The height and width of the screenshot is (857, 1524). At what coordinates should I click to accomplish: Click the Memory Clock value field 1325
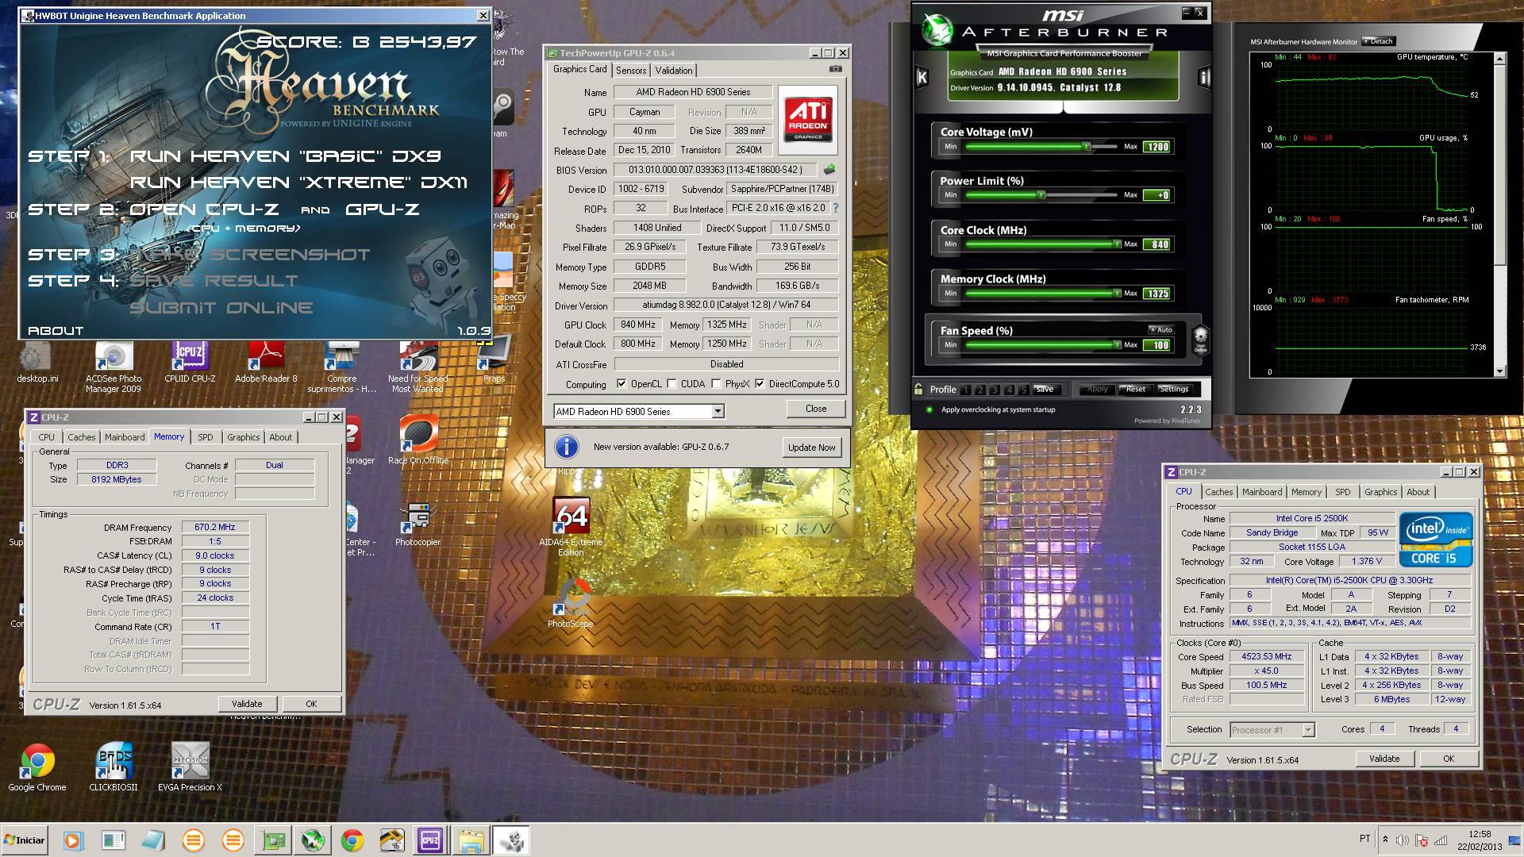tap(1157, 294)
